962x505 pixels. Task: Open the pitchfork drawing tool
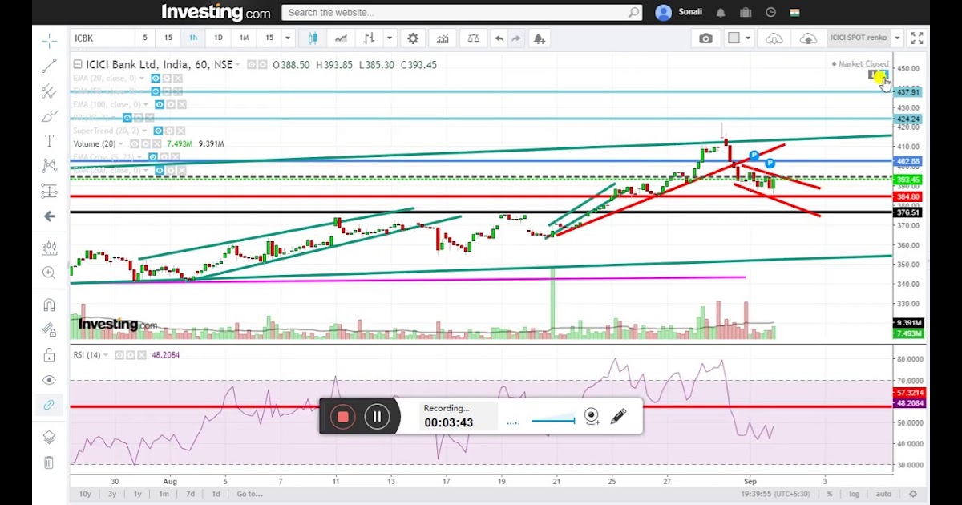[49, 91]
